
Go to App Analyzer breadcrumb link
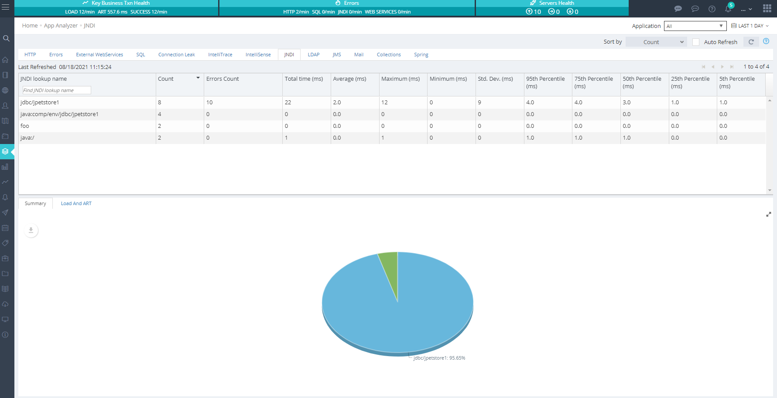pyautogui.click(x=61, y=26)
